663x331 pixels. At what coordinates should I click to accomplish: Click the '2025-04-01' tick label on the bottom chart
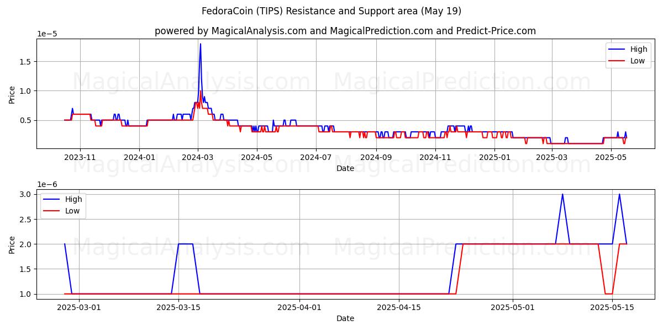(299, 308)
